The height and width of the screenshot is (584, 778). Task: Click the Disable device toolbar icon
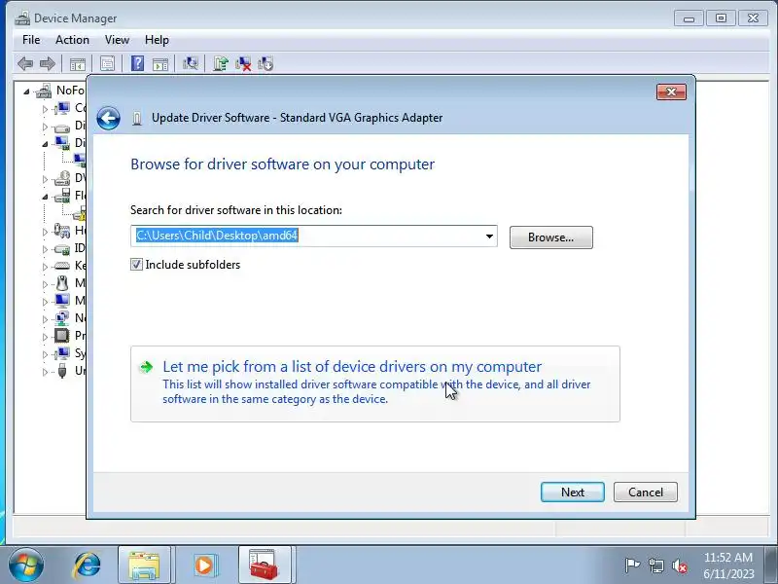(x=265, y=63)
